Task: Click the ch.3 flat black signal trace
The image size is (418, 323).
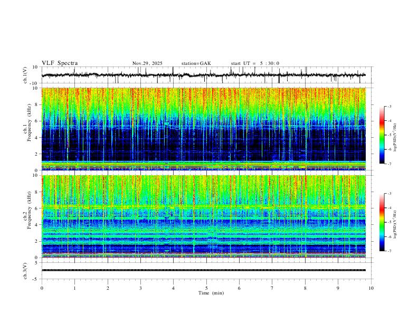Action: 203,270
